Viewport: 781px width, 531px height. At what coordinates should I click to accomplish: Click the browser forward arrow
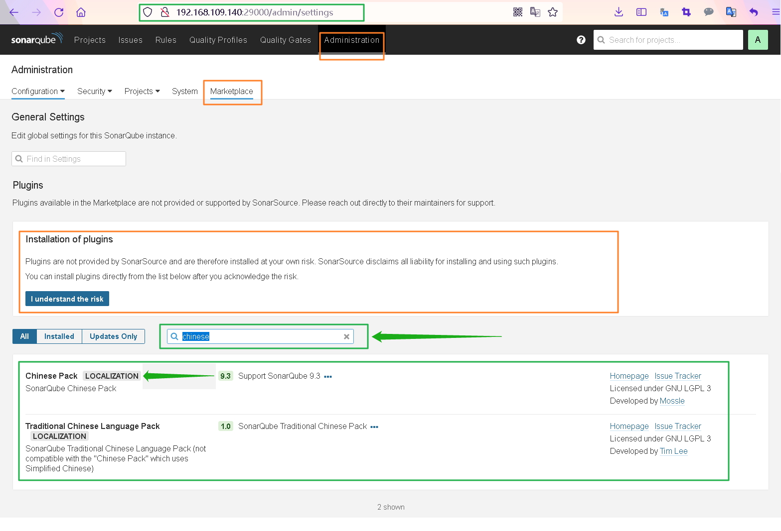[36, 12]
